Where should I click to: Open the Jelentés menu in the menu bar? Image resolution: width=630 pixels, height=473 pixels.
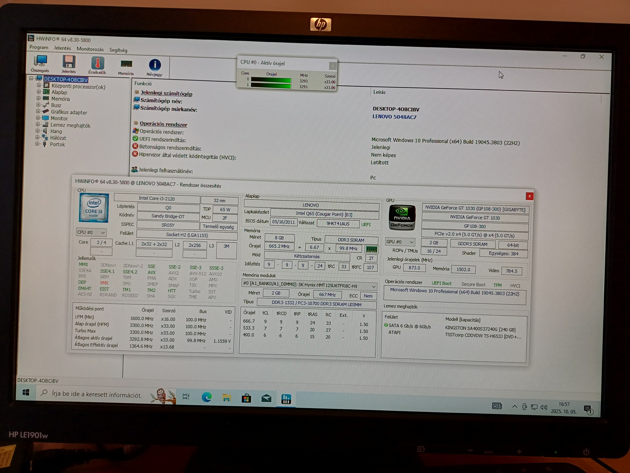coord(63,48)
